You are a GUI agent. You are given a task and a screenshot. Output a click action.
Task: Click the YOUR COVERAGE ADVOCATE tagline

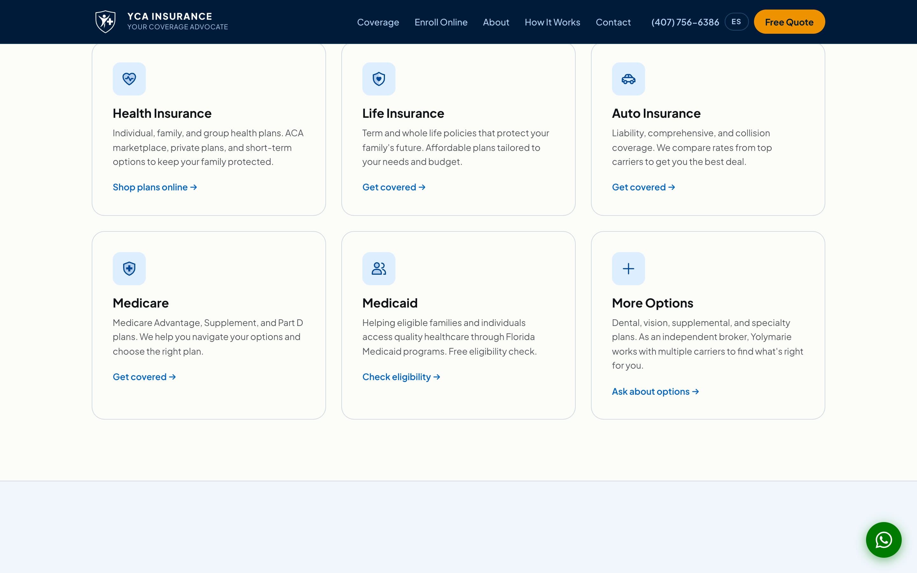coord(177,27)
